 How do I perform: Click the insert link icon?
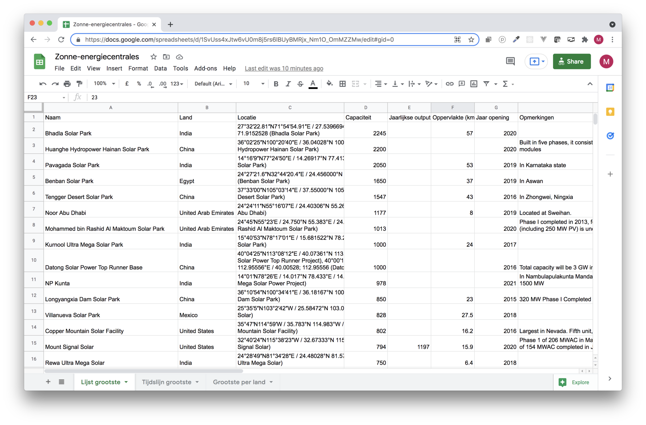click(x=450, y=84)
